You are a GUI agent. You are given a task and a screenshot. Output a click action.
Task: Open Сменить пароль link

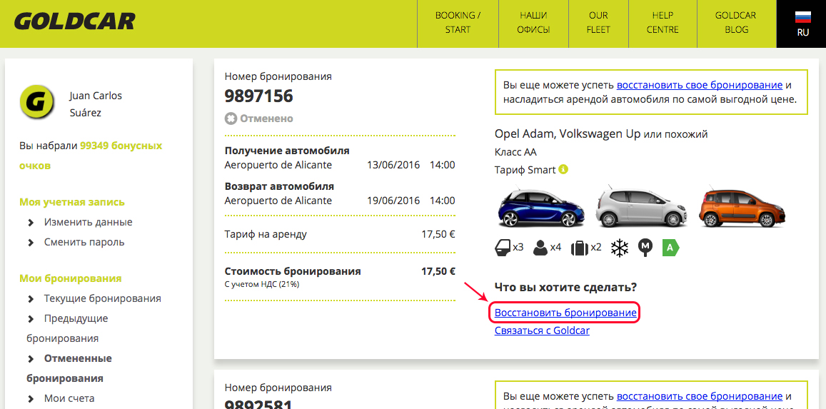point(84,242)
